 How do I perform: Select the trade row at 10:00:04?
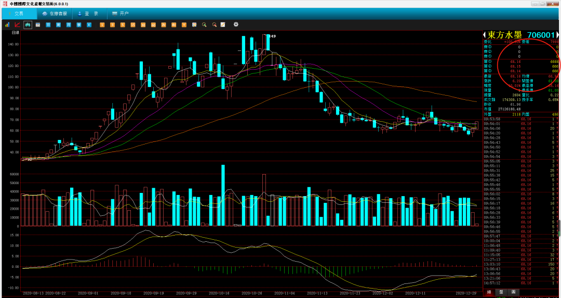[x=521, y=241]
